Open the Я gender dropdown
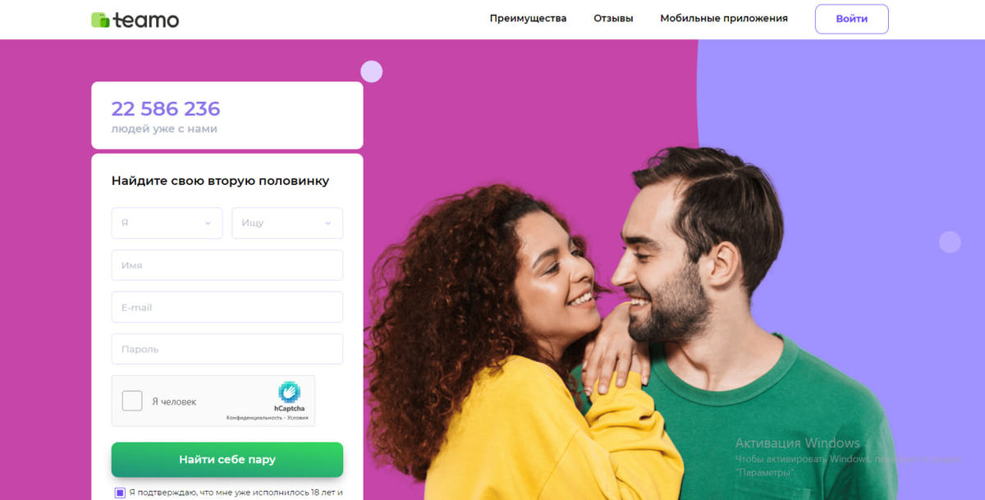The width and height of the screenshot is (985, 500). point(167,223)
